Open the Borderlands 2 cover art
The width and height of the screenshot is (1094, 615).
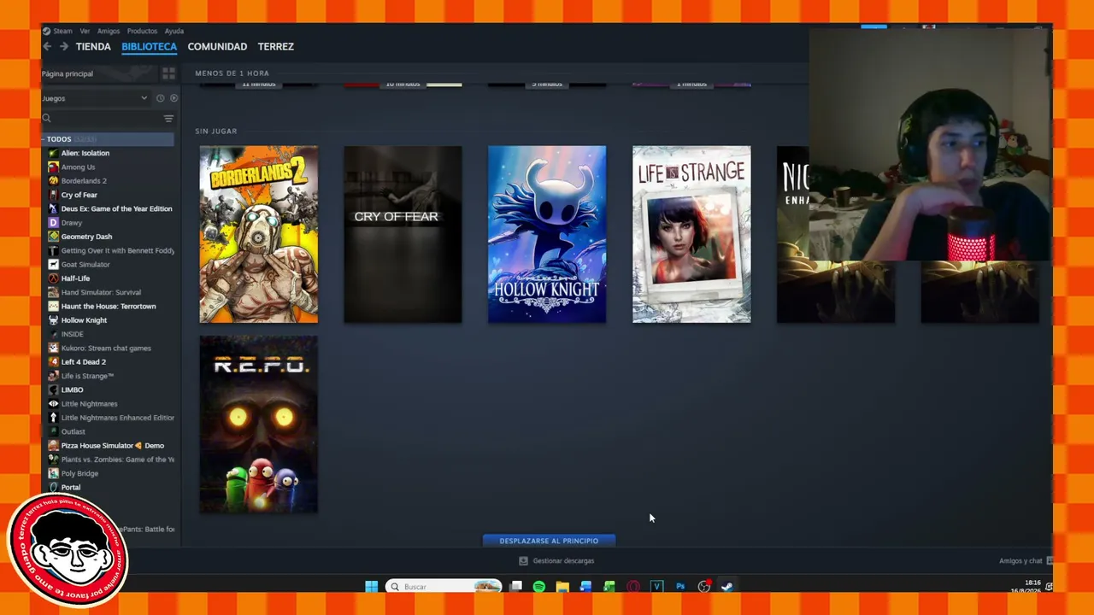259,235
